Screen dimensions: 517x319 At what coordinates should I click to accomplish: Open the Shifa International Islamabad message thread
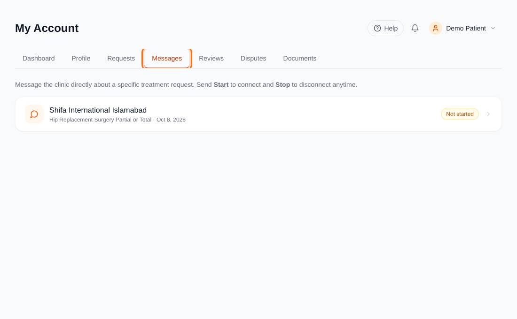point(258,114)
